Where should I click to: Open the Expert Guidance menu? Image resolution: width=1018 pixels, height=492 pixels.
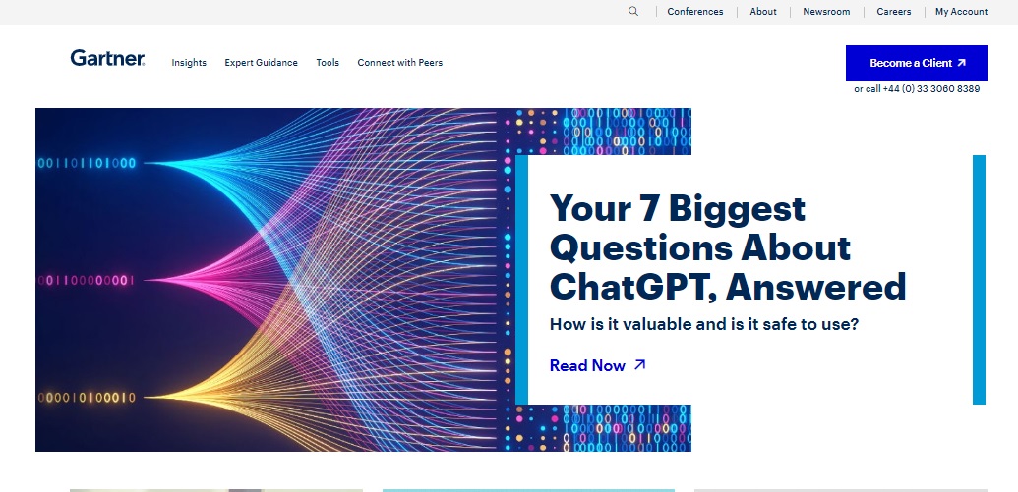(x=261, y=62)
